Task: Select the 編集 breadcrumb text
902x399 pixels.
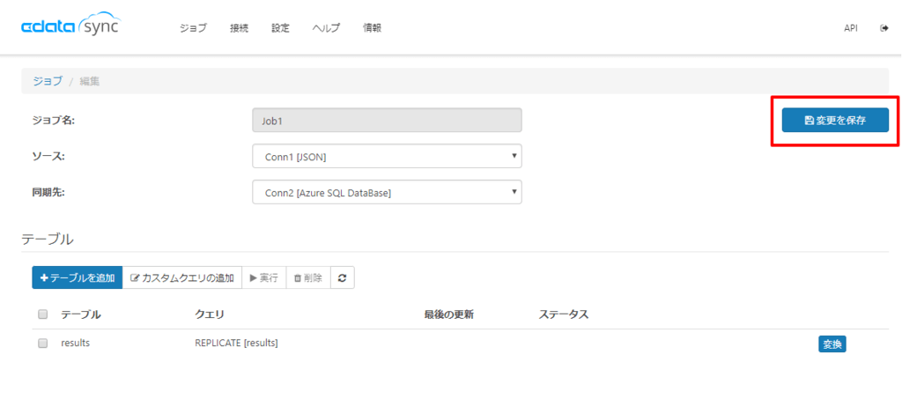Action: click(89, 81)
